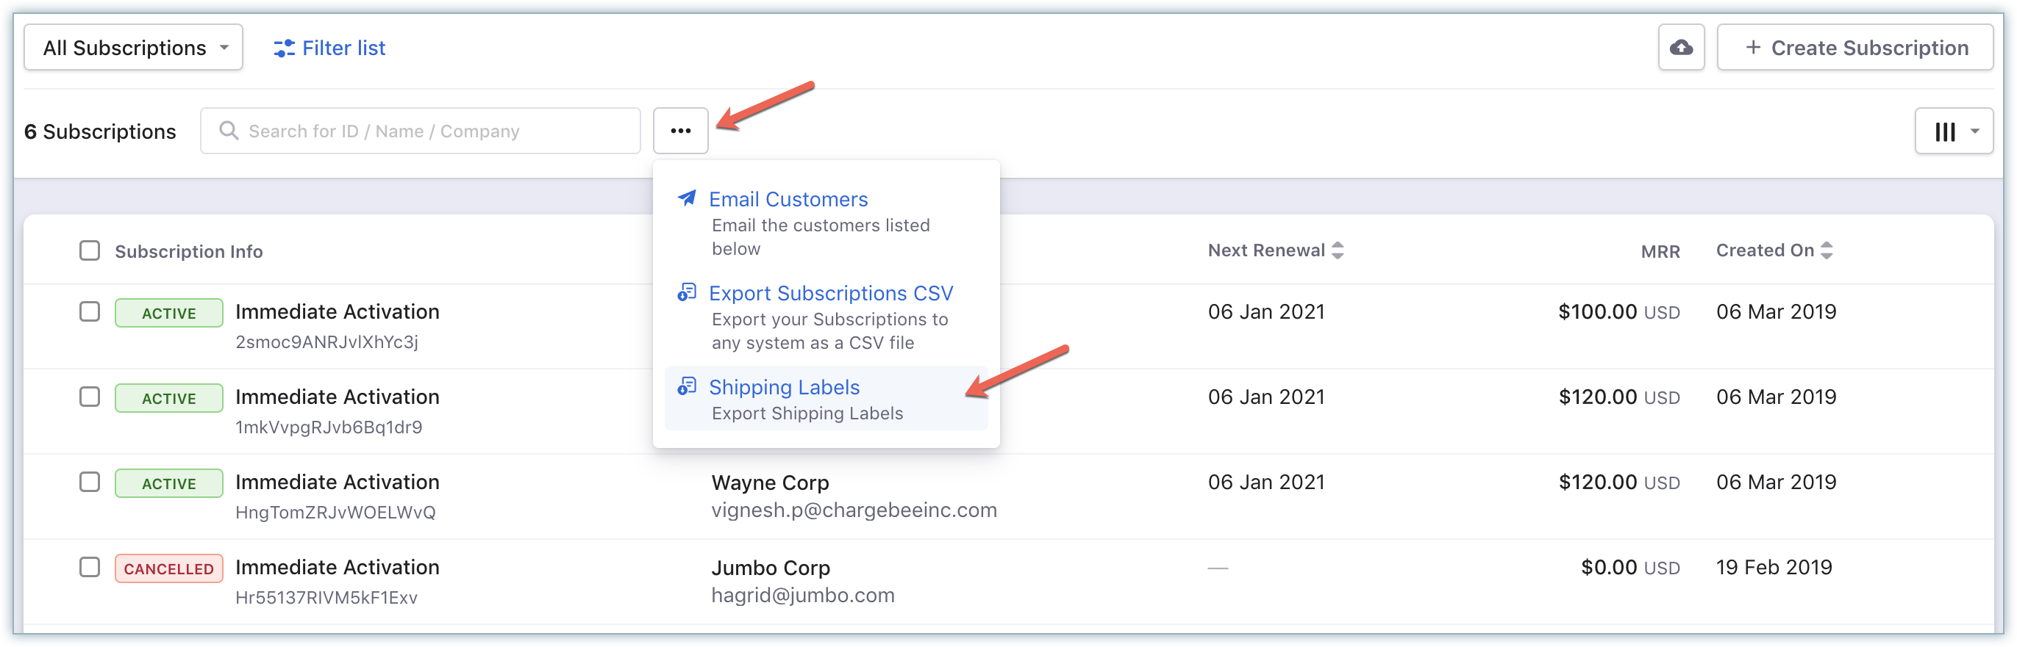The width and height of the screenshot is (2017, 647).
Task: Open the All Subscriptions dropdown
Action: pyautogui.click(x=133, y=48)
